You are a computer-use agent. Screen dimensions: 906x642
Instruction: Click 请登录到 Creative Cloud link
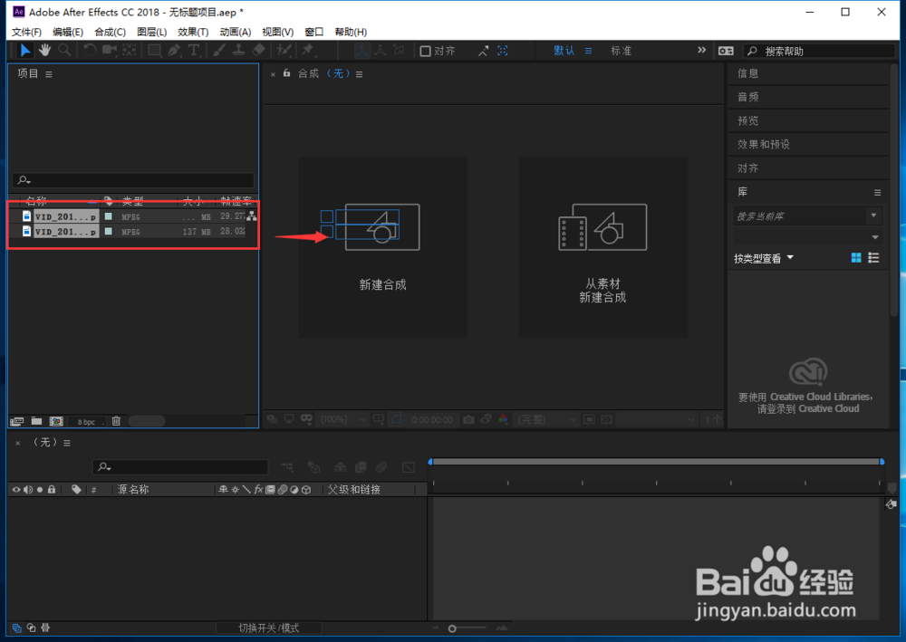tap(809, 408)
